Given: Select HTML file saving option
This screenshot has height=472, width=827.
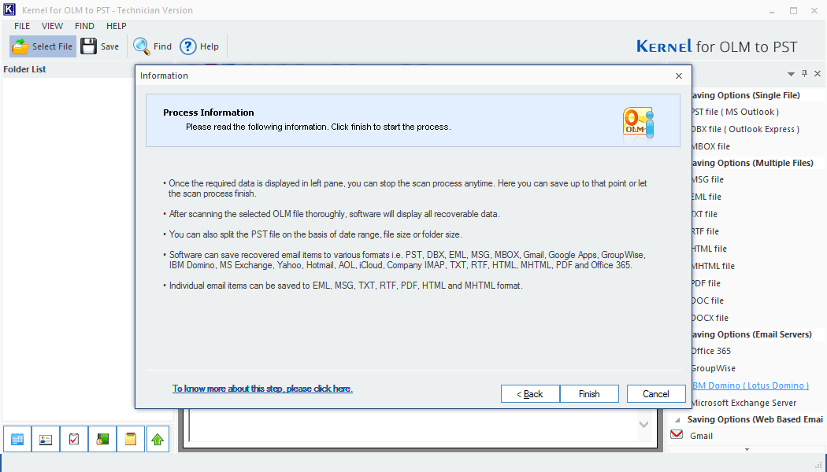Looking at the screenshot, I should pos(710,249).
